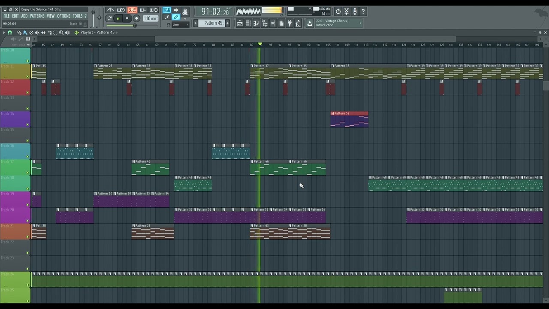Select the playlist Draw pencil tool

pos(19,33)
